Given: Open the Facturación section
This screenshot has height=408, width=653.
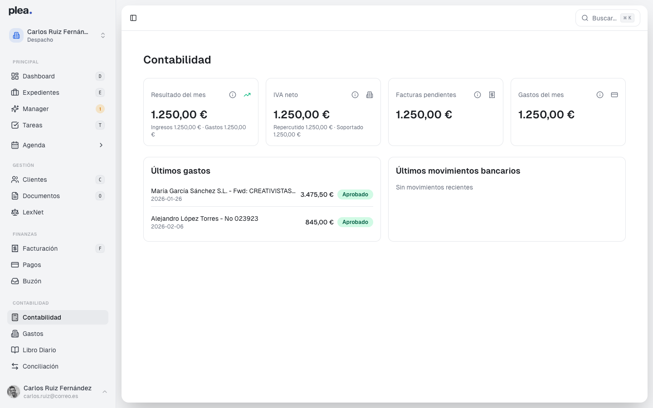Looking at the screenshot, I should click(41, 248).
